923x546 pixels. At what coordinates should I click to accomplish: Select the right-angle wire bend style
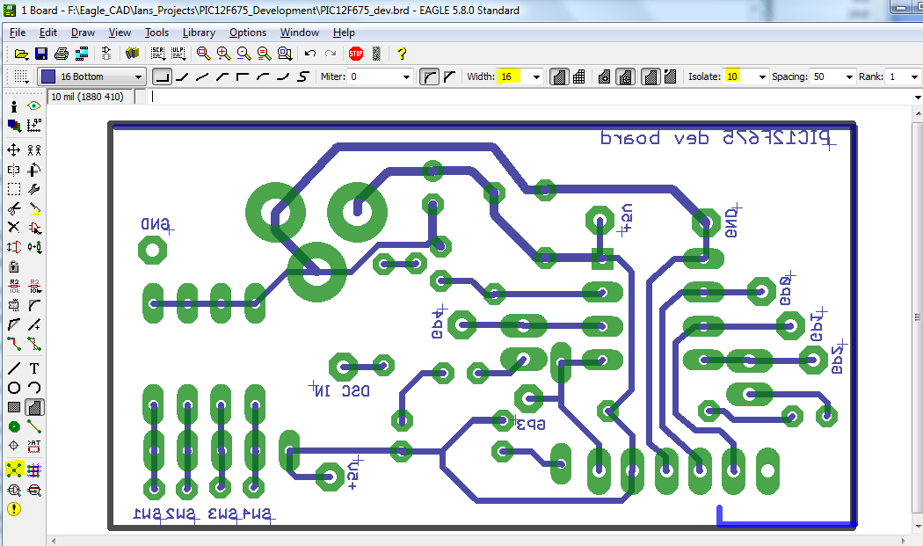click(x=162, y=76)
